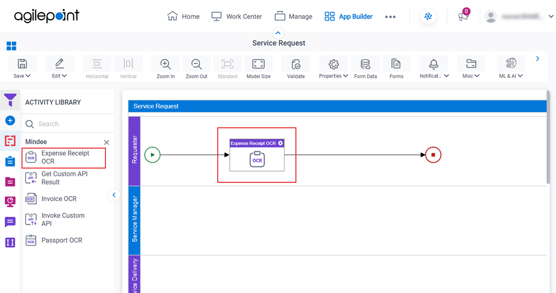Collapse the Activity Library panel
Viewport: 556px width, 293px height.
[x=114, y=195]
